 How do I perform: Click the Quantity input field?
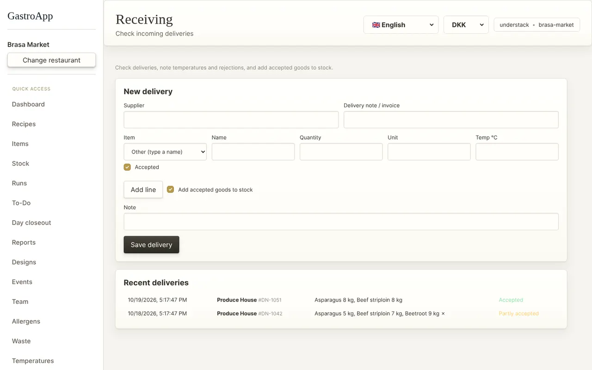tap(341, 152)
